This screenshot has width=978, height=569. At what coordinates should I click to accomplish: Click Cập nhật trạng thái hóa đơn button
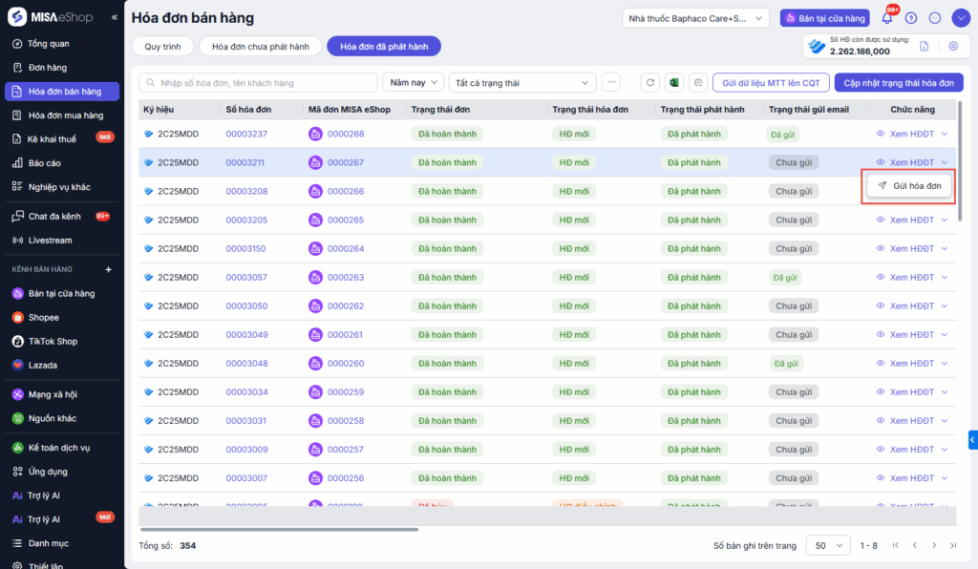tap(898, 83)
